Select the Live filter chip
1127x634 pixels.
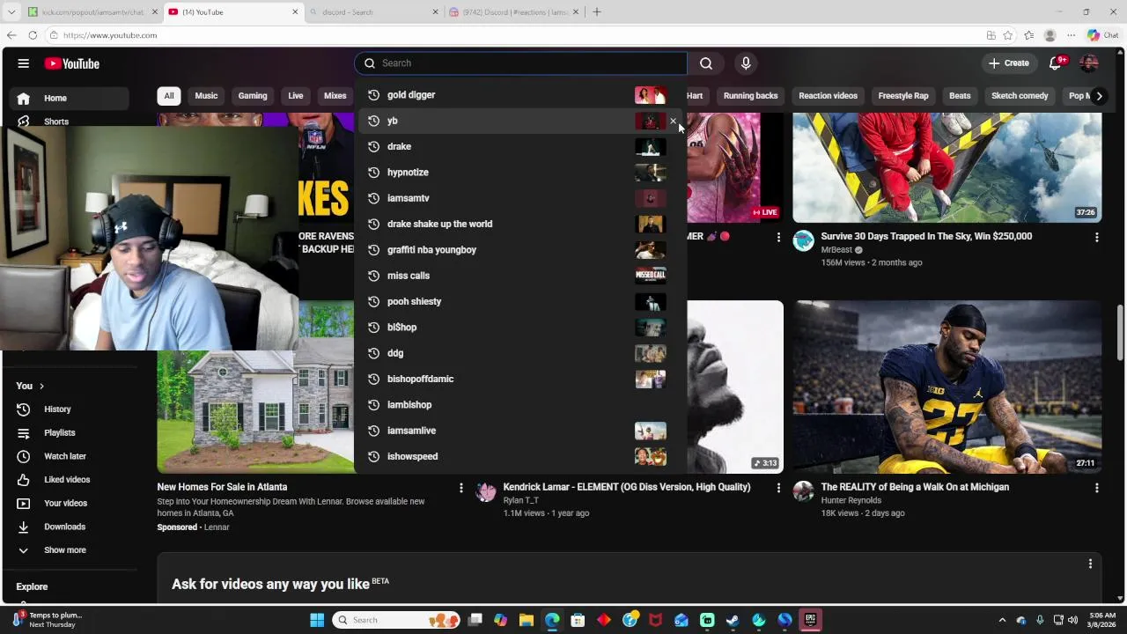pyautogui.click(x=296, y=96)
